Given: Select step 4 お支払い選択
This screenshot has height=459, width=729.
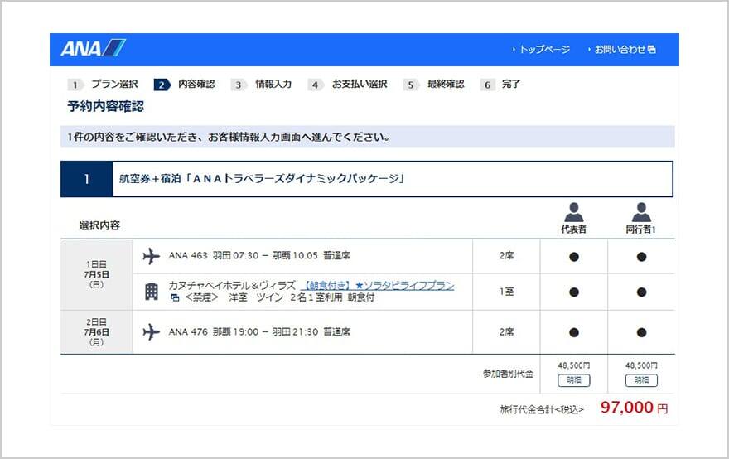Looking at the screenshot, I should (348, 85).
